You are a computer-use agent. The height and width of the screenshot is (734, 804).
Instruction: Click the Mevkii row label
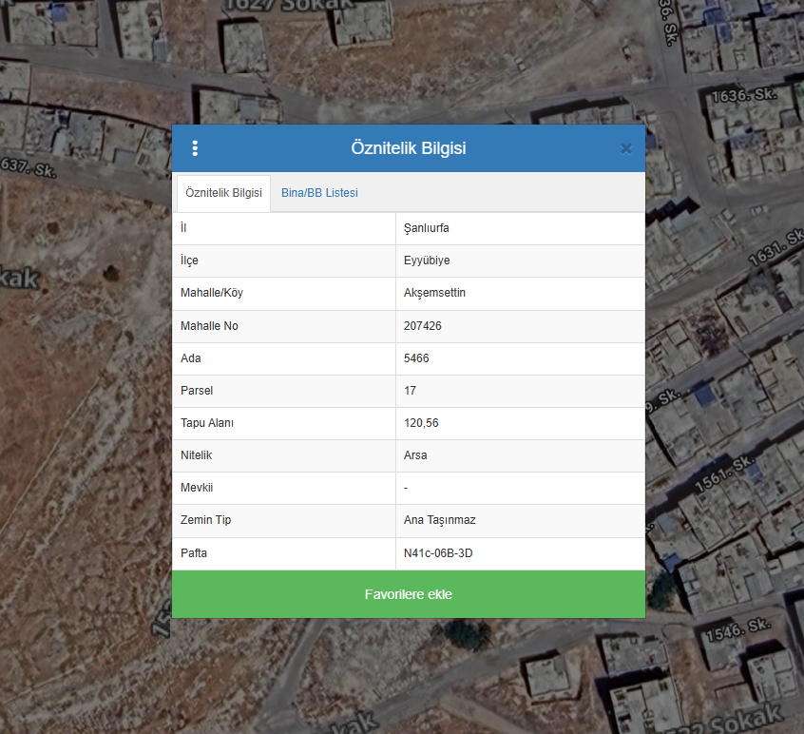tap(198, 488)
